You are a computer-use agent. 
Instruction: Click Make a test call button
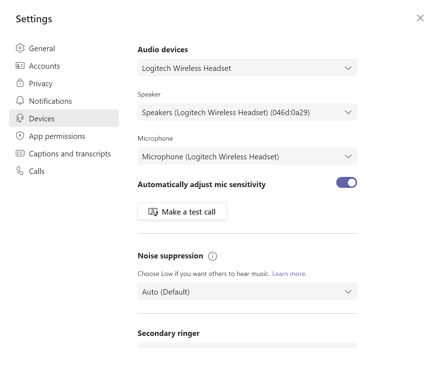tap(182, 212)
